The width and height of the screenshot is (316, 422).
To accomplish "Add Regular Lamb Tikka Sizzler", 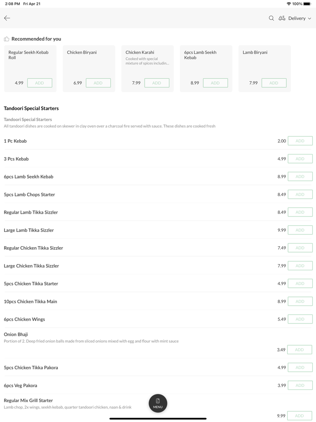I will (x=300, y=212).
